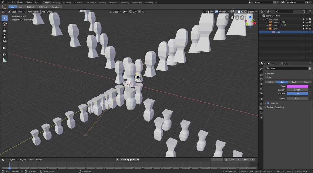Open the magenta light Color swatch
Screen dimensions: 313x173
coord(297,86)
